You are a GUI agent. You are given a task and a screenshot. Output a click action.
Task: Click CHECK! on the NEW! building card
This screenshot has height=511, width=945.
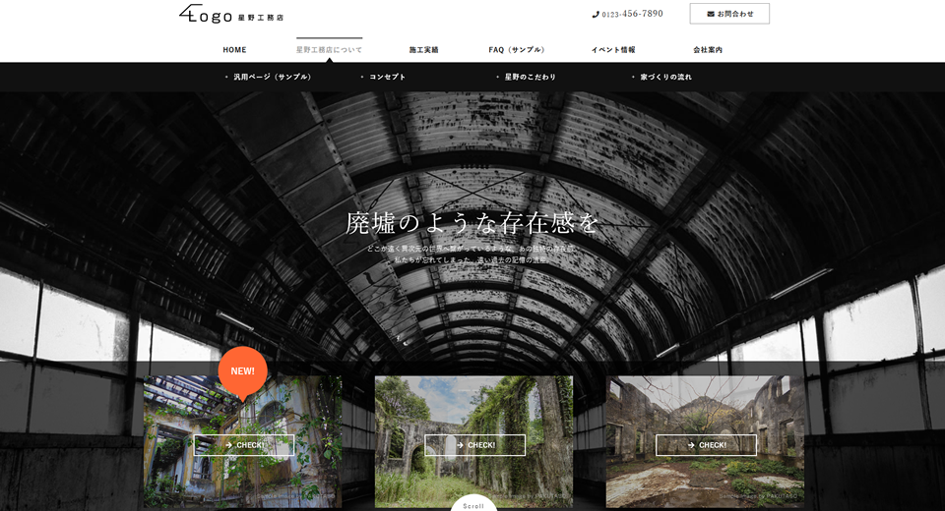(x=244, y=445)
